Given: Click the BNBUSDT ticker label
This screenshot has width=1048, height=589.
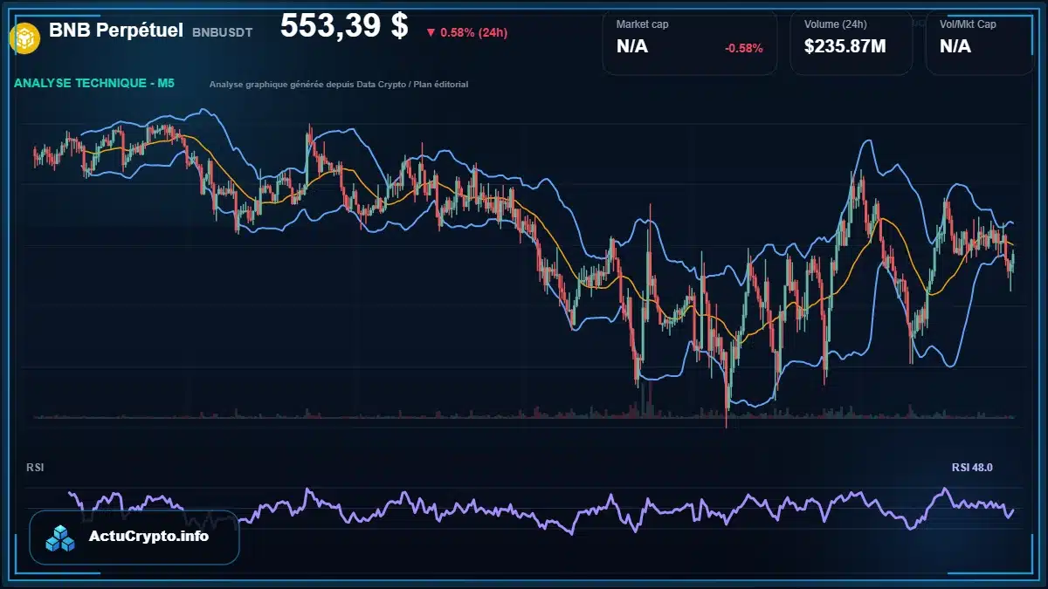Looking at the screenshot, I should (222, 32).
